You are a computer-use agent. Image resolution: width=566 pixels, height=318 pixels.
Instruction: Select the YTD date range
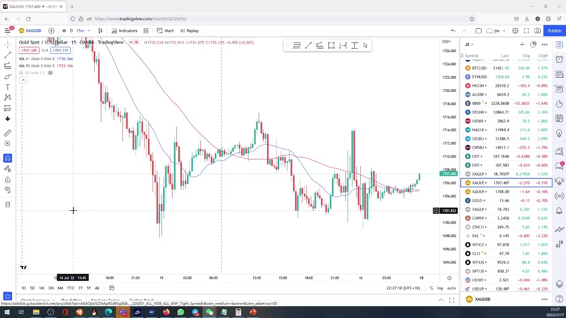click(x=70, y=288)
